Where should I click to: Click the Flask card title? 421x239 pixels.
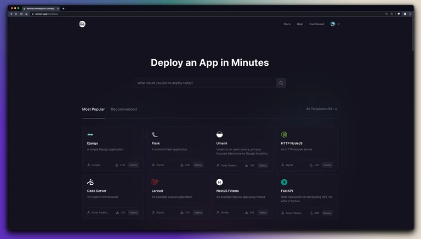(156, 144)
